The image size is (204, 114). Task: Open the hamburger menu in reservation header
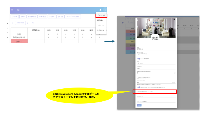click(x=12, y=10)
